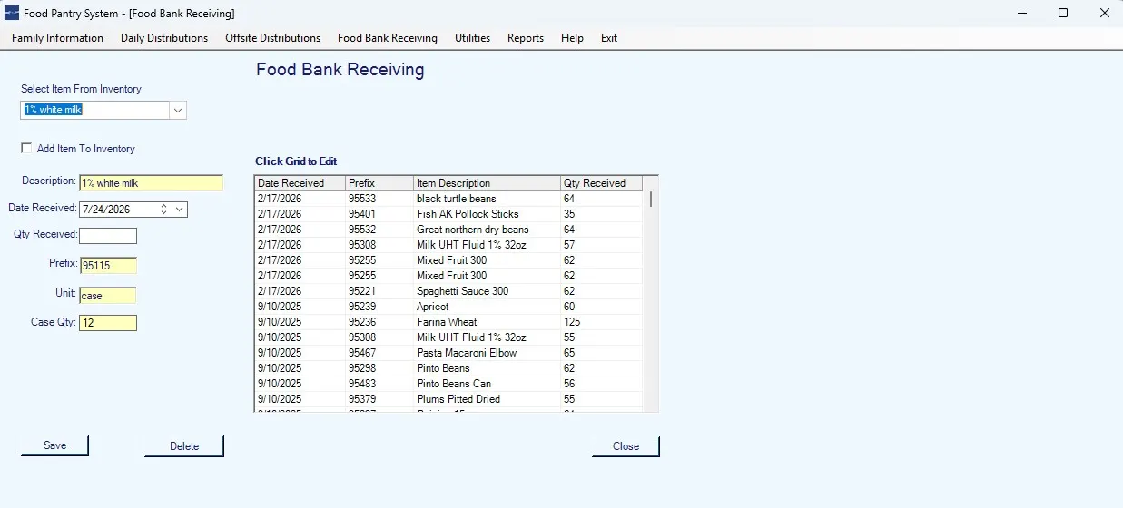Minimize the Food Pantry System window

[x=1021, y=13]
